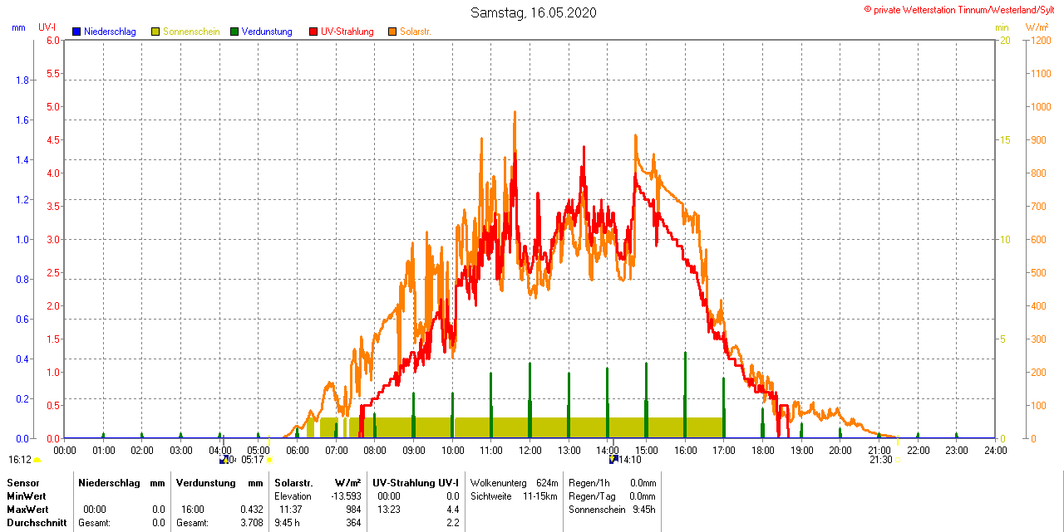
Task: Click the 00:00 time axis label under the chart
Action: [x=65, y=450]
